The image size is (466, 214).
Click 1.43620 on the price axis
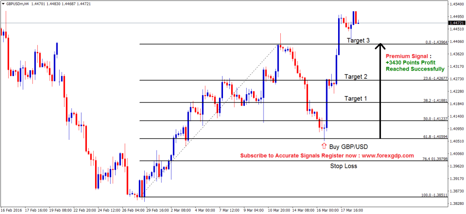click(x=457, y=54)
